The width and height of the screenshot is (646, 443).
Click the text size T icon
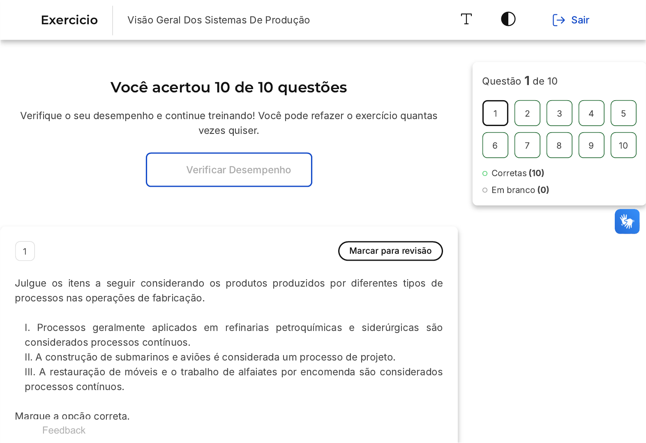click(466, 19)
